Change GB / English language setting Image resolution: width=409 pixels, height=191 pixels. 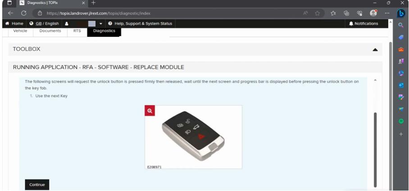pos(44,23)
